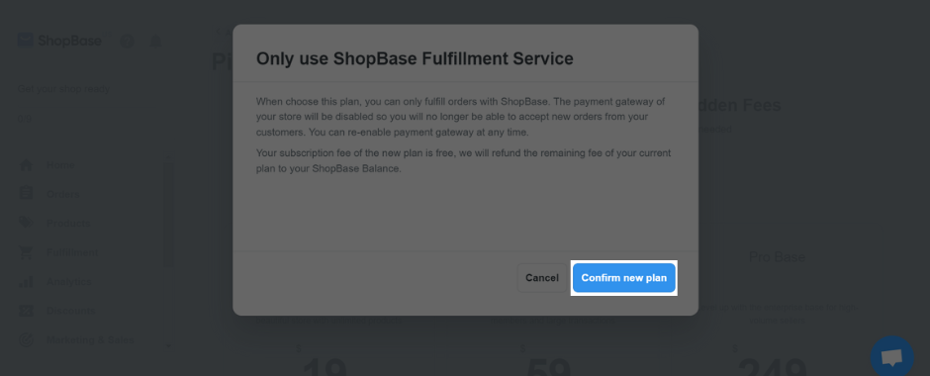Click the Discounts coupon icon
The height and width of the screenshot is (376, 930).
(x=26, y=311)
